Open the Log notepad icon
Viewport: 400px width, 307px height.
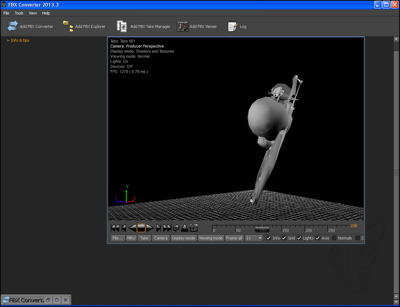232,26
